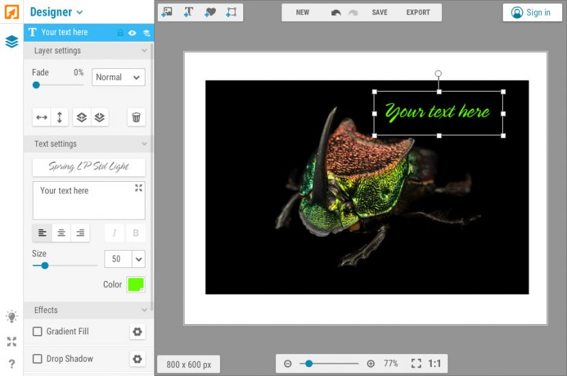Click the text content input box

click(x=89, y=200)
